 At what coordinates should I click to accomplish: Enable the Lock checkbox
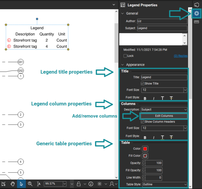125,56
